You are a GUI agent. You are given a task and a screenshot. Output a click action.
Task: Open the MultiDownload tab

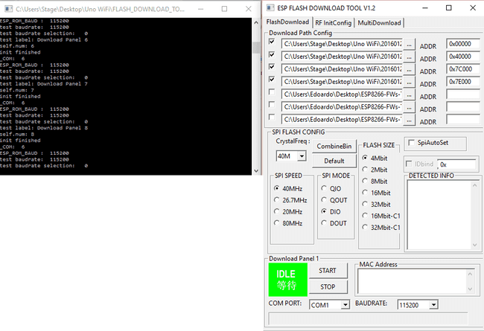[x=379, y=23]
